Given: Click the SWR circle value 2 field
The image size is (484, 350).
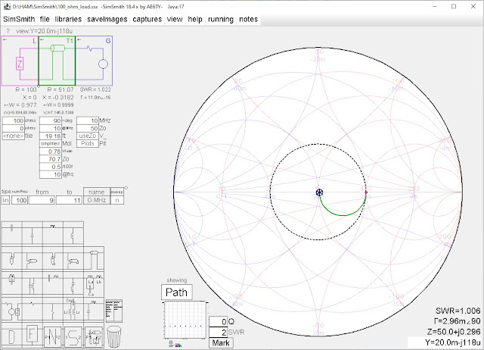Looking at the screenshot, I should pos(219,333).
